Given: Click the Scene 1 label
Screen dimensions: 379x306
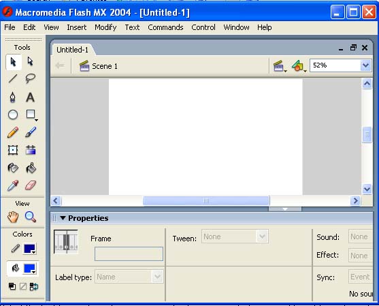Looking at the screenshot, I should coord(104,66).
